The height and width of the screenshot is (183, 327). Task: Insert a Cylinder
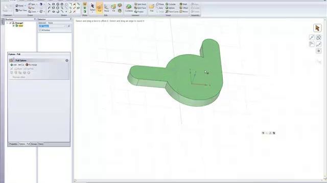[x=171, y=4]
